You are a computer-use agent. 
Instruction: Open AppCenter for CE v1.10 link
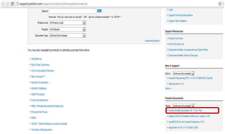pos(183,127)
